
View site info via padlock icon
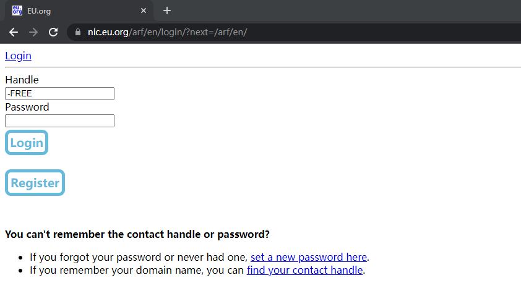[x=78, y=32]
